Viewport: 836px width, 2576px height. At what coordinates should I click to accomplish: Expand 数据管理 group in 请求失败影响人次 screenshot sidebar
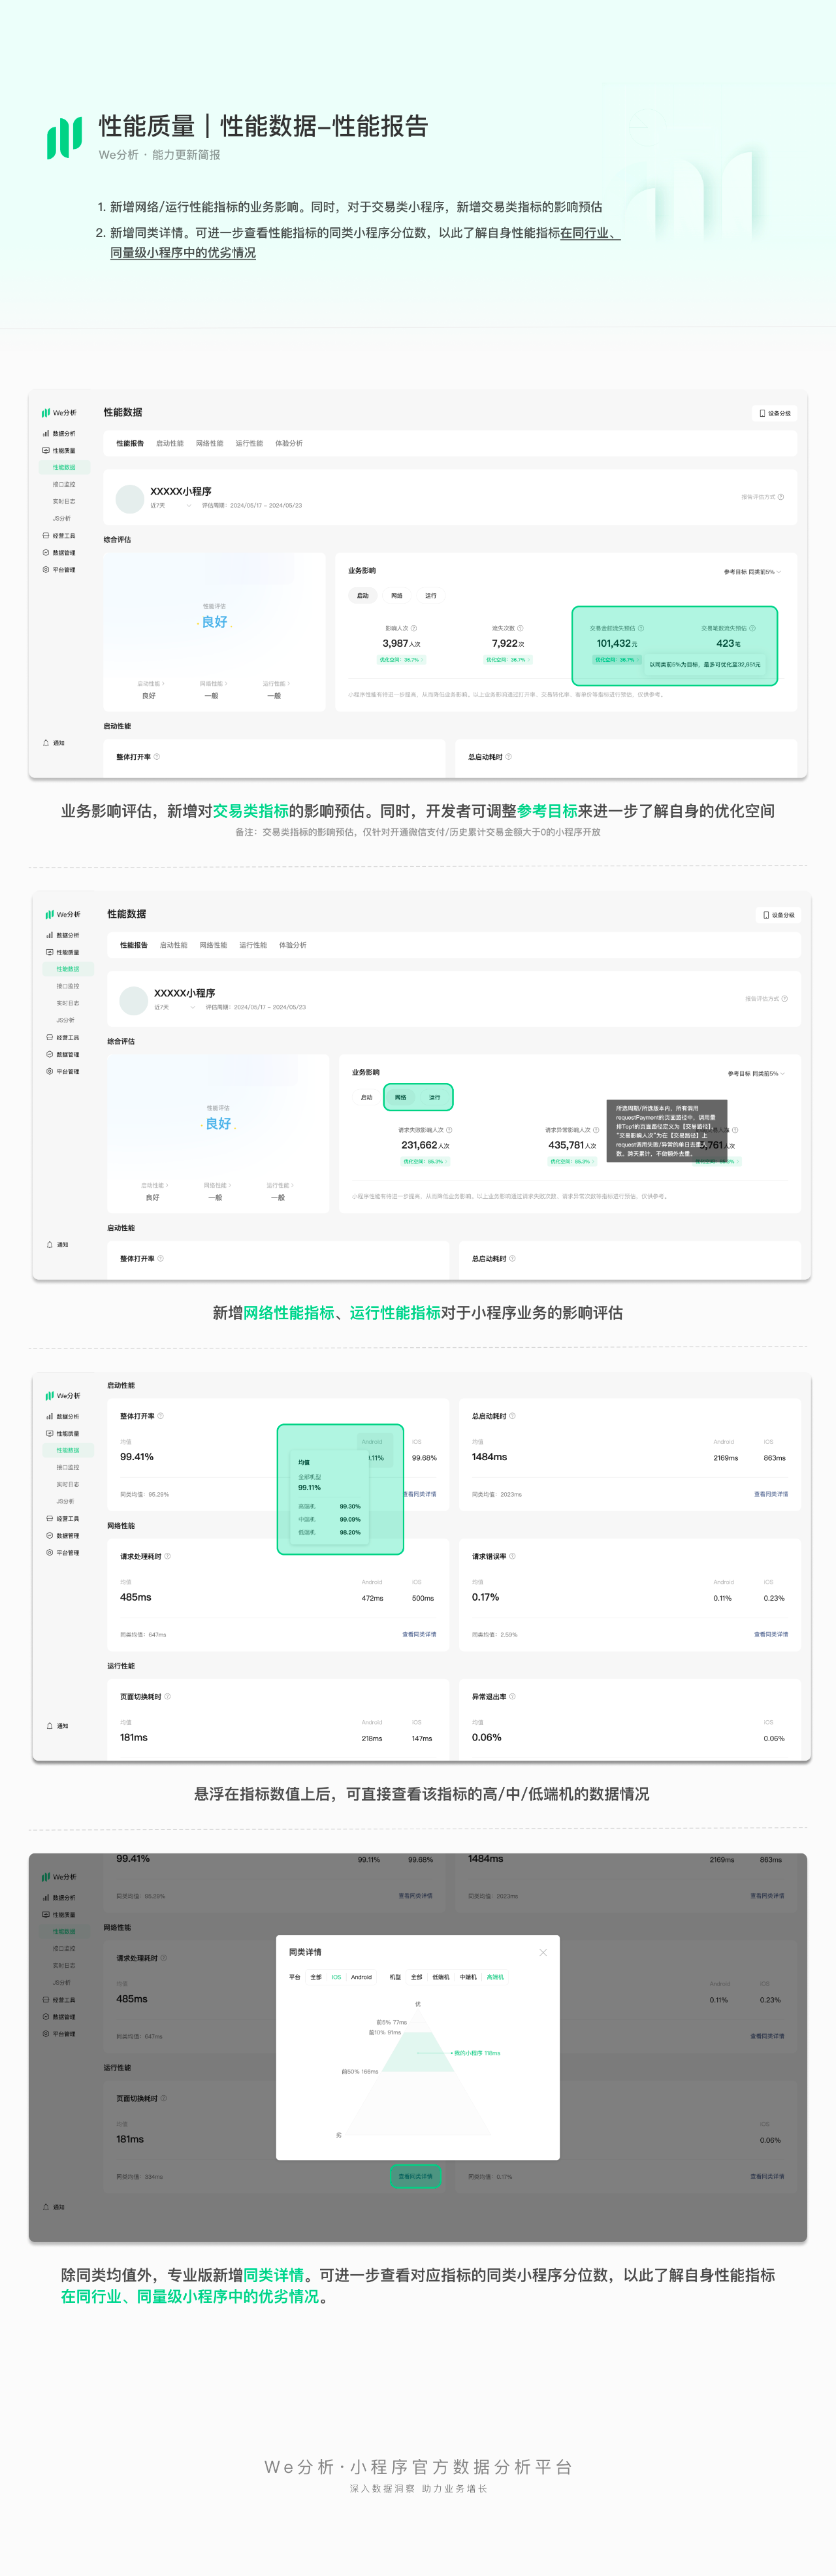(63, 1054)
